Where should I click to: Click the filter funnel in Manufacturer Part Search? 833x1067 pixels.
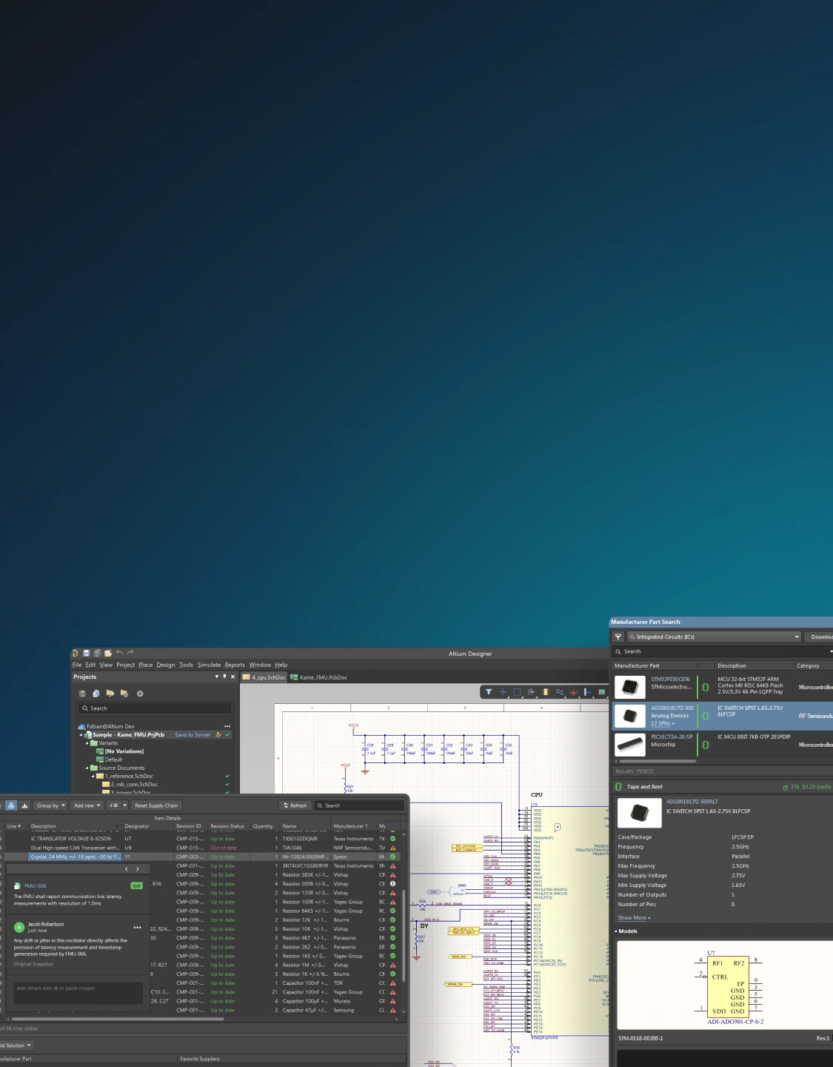pos(618,637)
